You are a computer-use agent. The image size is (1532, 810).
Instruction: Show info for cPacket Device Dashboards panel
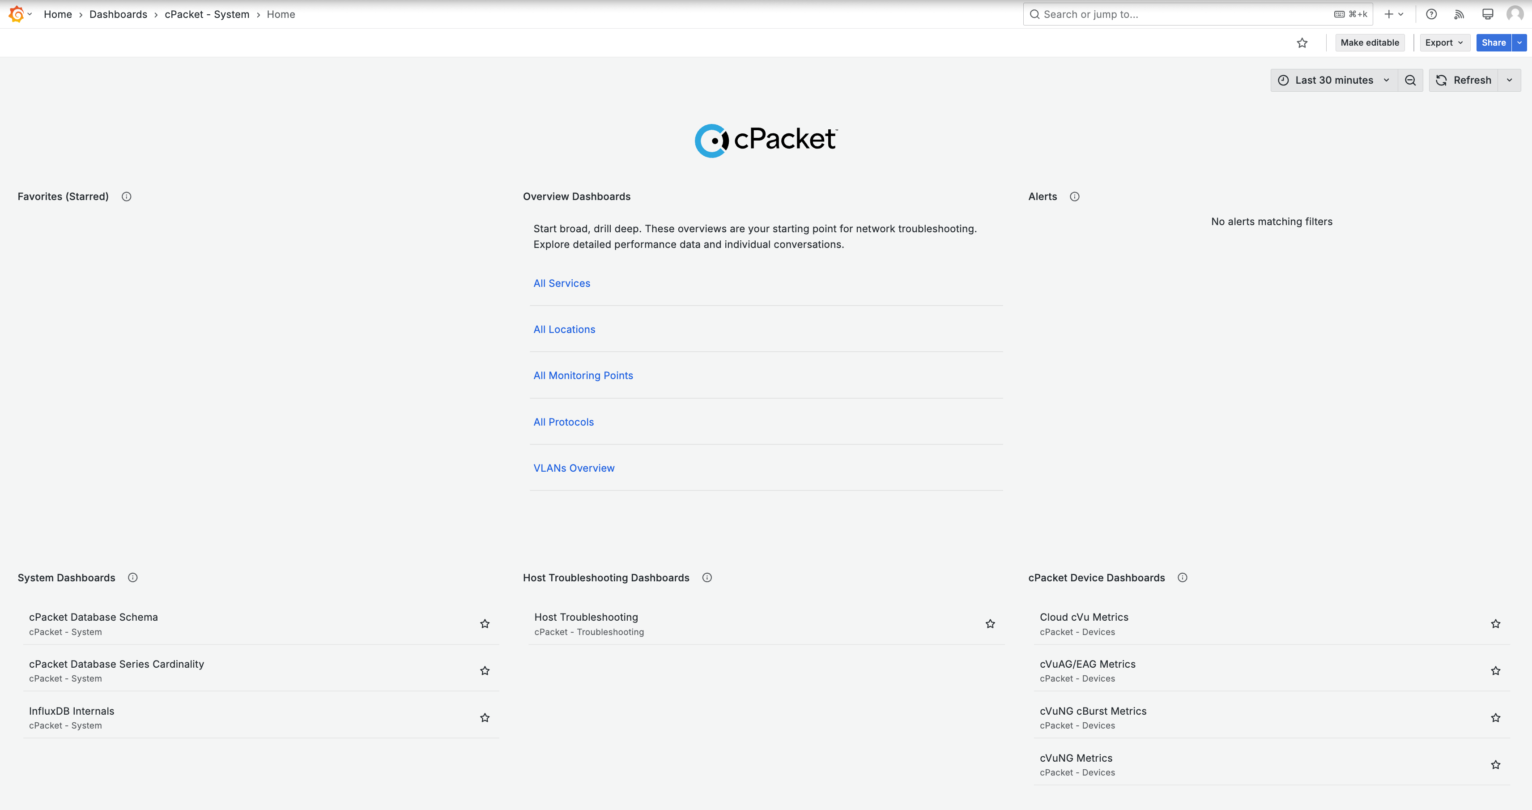[x=1183, y=577]
